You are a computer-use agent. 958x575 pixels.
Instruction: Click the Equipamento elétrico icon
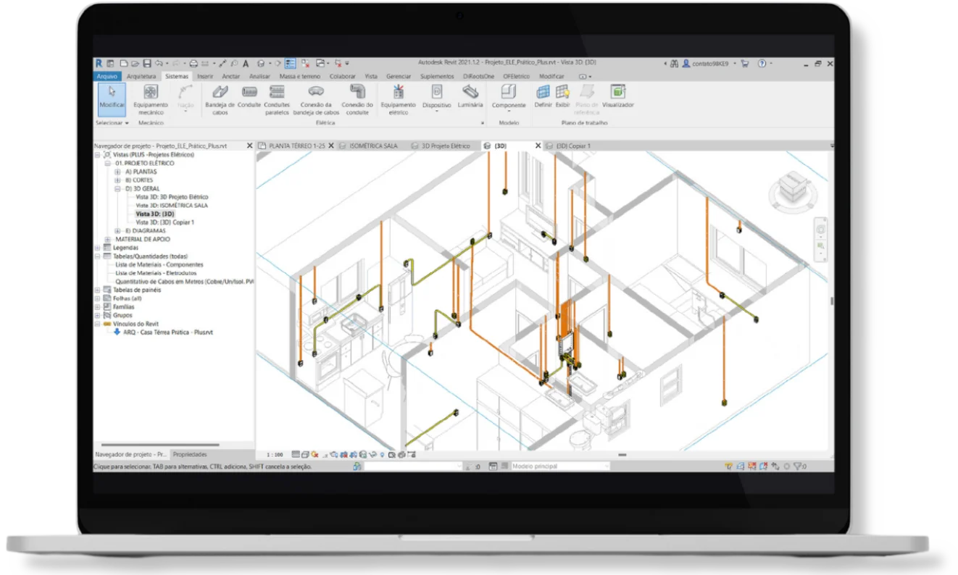(x=398, y=99)
